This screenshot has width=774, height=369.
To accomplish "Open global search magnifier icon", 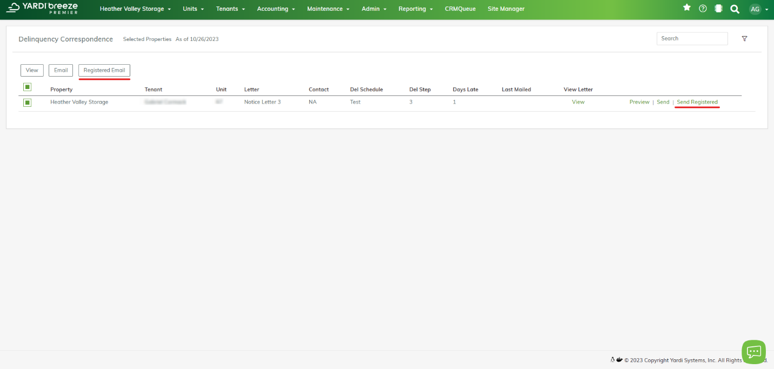I will 735,9.
